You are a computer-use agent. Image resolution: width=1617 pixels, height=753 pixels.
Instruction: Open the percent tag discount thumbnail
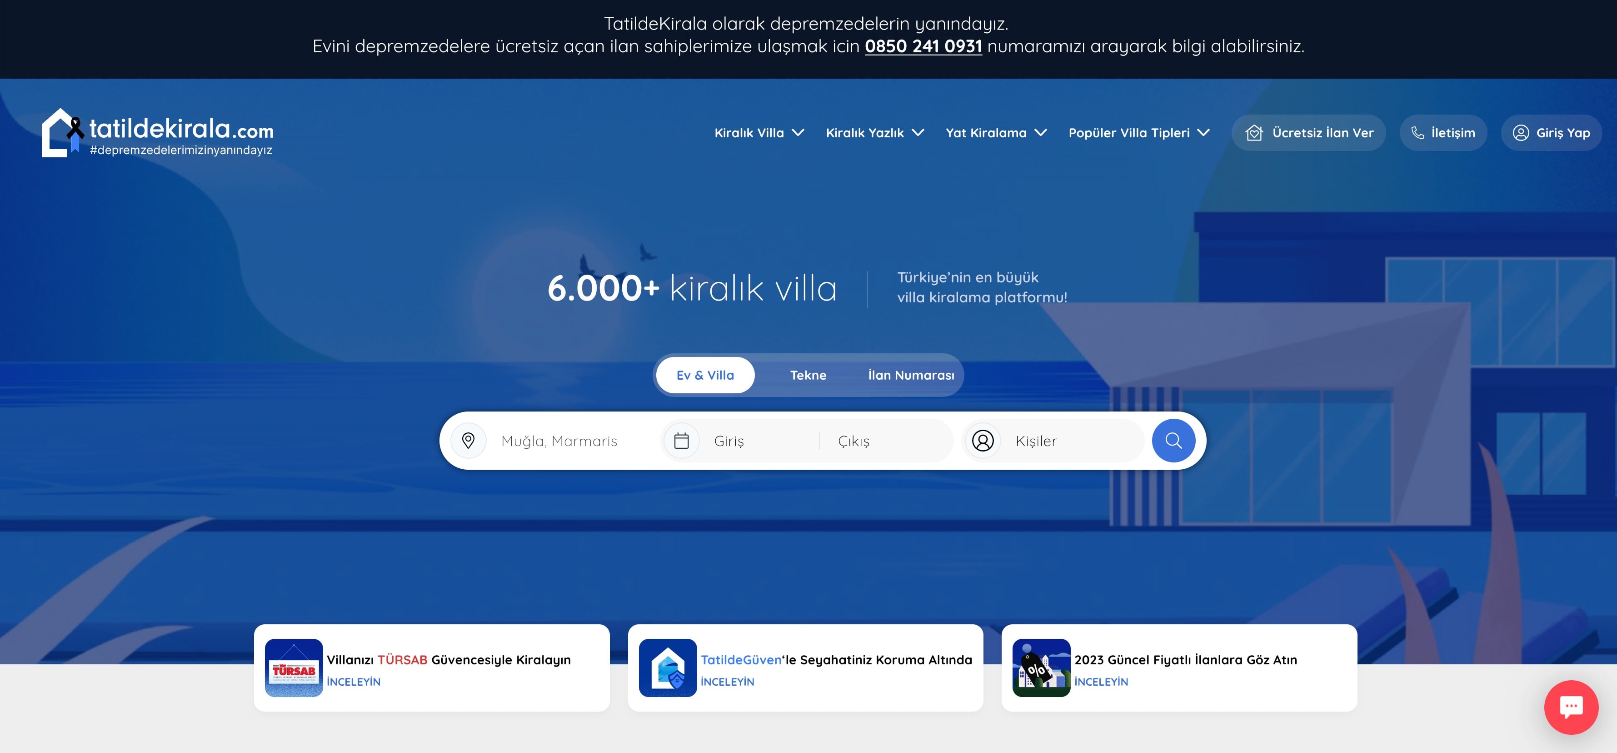point(1041,668)
